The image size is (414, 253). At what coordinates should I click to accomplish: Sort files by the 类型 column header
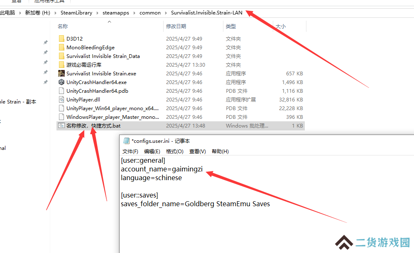[231, 27]
